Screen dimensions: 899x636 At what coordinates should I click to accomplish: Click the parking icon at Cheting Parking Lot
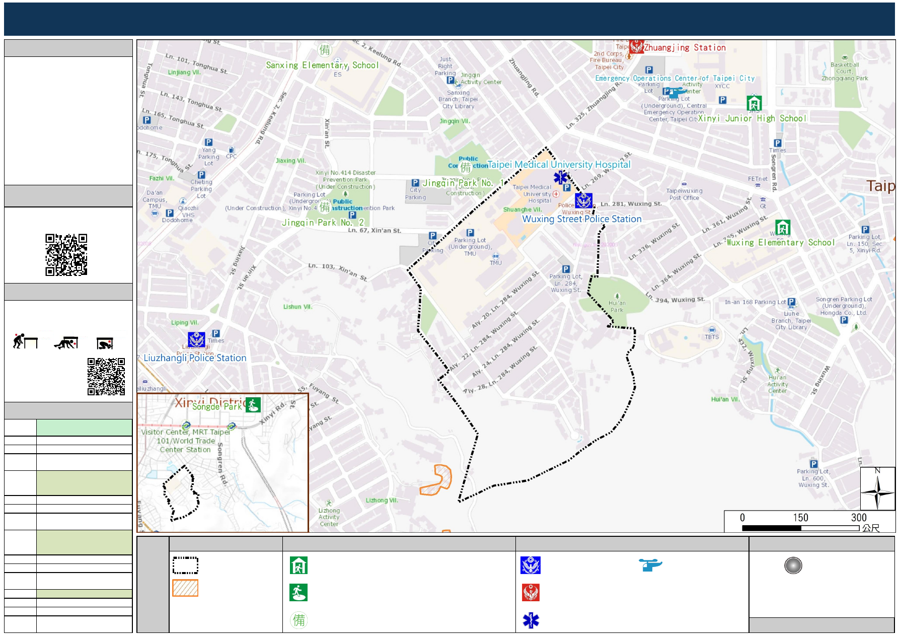(x=201, y=175)
